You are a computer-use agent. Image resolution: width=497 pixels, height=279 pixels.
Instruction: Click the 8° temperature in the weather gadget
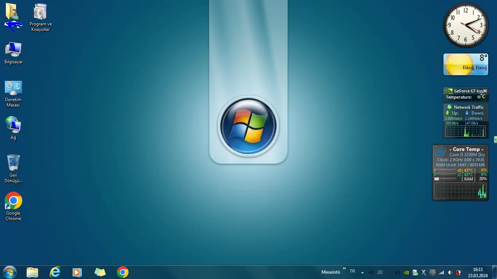(483, 58)
